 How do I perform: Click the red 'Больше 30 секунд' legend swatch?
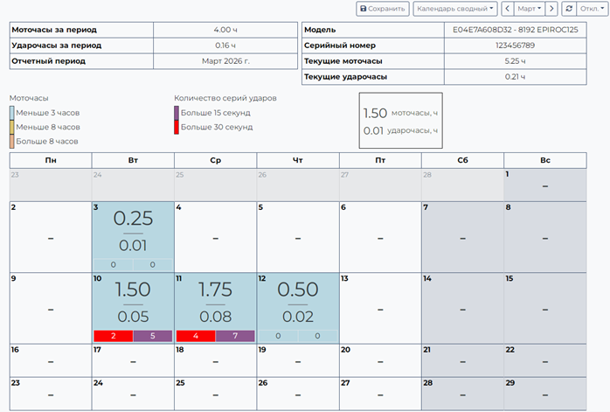pos(177,127)
